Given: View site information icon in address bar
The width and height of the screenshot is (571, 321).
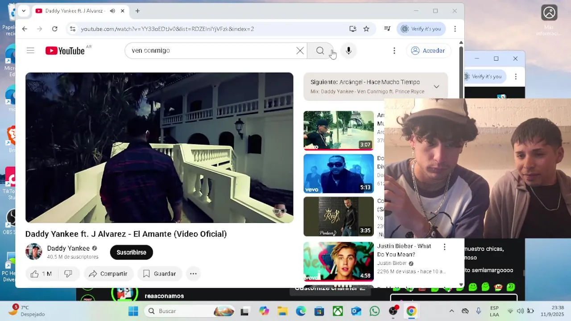Looking at the screenshot, I should 72,29.
